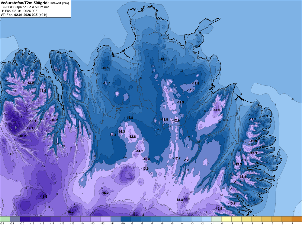Viewport: 302px width, 225px height.
Task: Pick the -16.6 temperature label
Action: point(146,159)
